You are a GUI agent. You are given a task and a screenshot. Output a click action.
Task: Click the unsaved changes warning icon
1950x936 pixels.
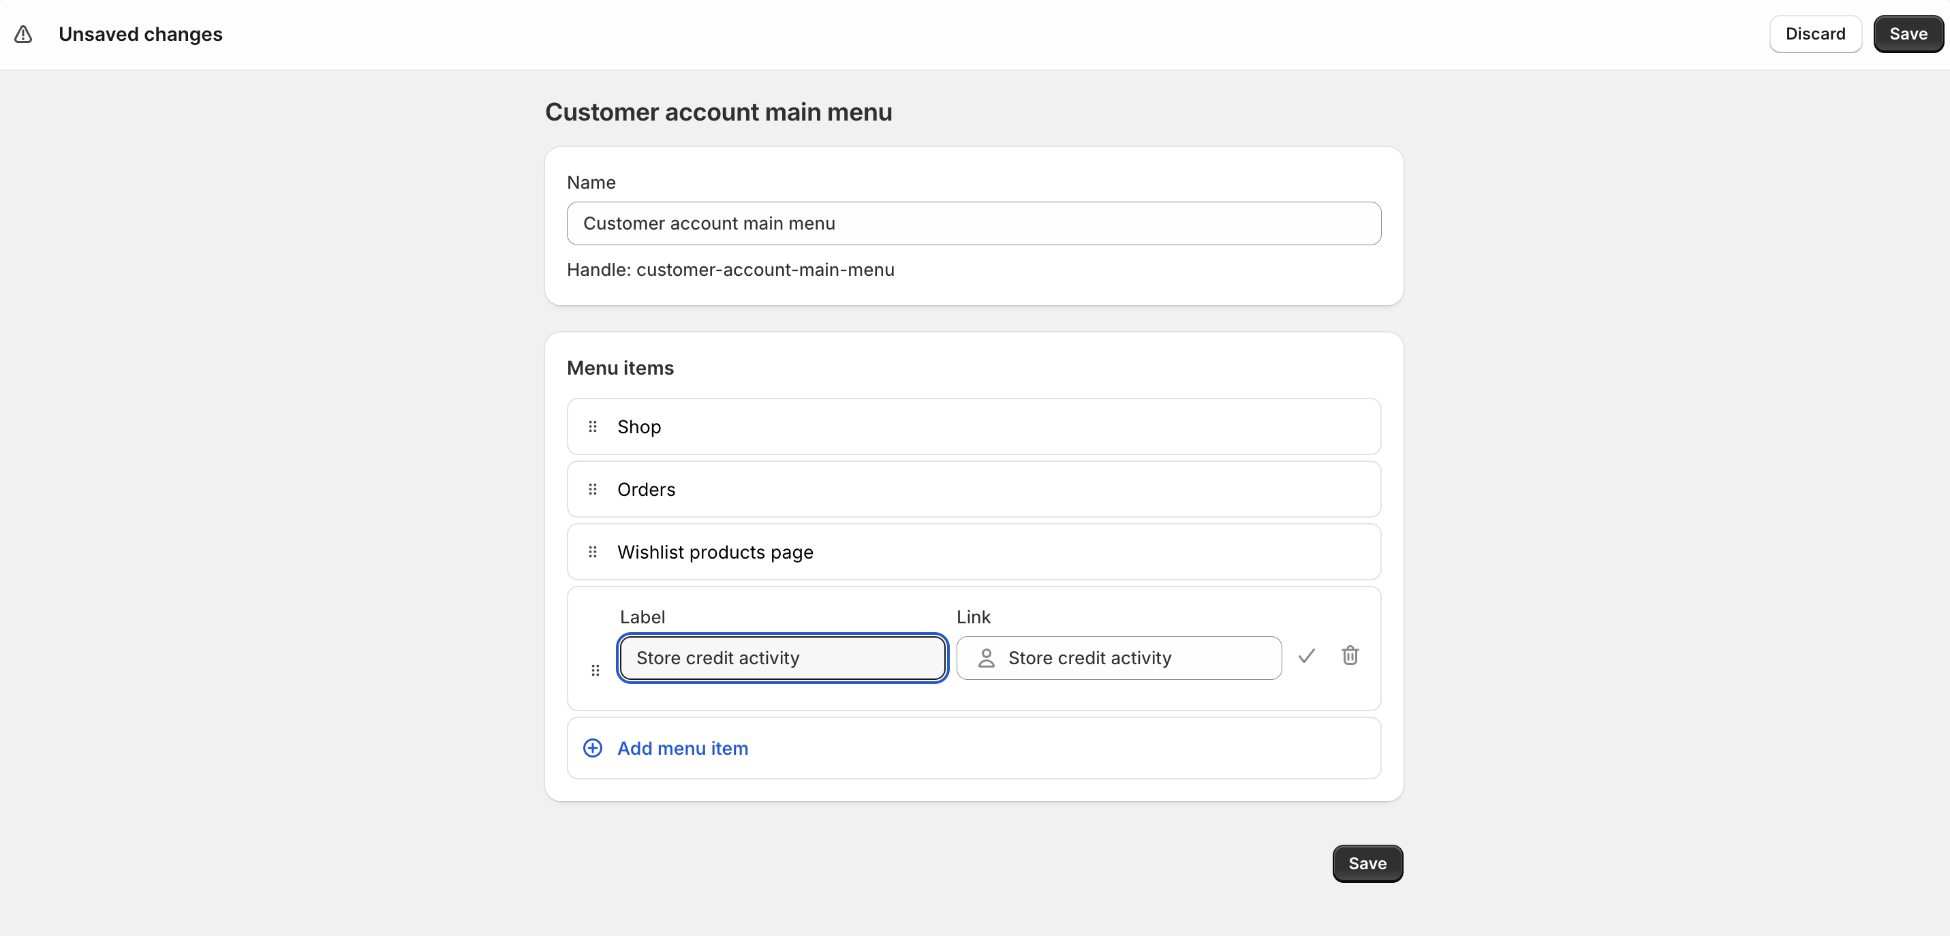[x=23, y=34]
